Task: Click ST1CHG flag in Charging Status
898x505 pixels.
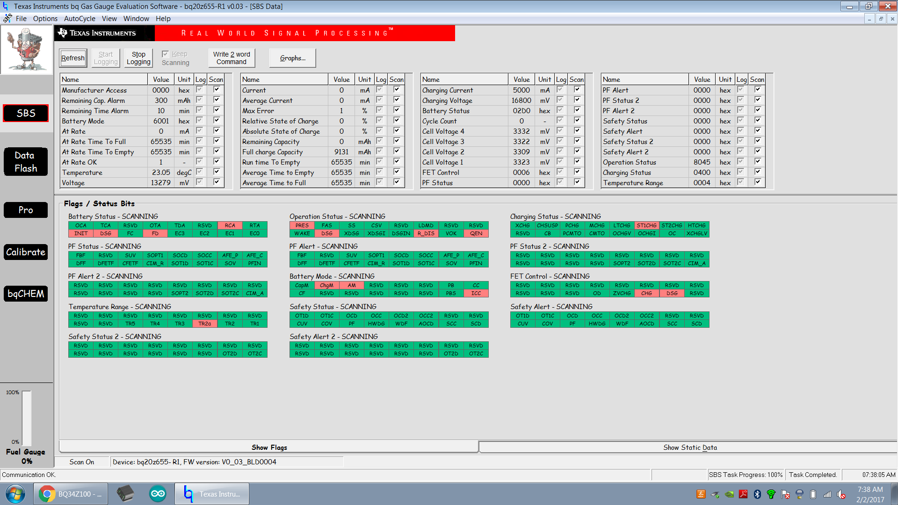Action: pyautogui.click(x=647, y=225)
